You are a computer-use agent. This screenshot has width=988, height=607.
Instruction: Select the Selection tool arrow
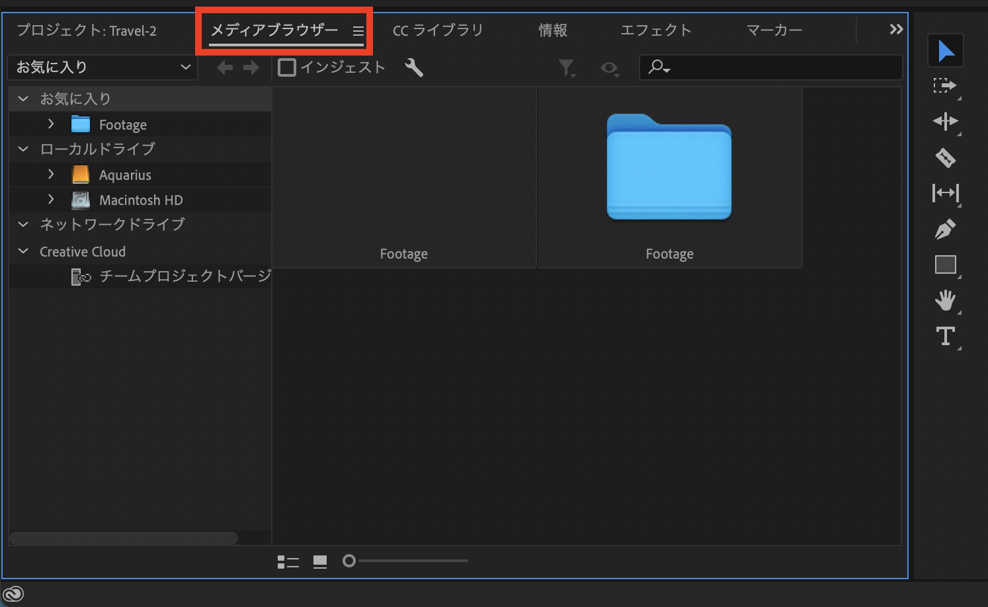click(945, 51)
